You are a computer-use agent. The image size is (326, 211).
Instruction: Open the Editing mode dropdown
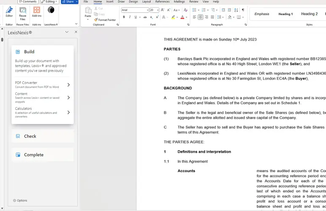pyautogui.click(x=50, y=2)
